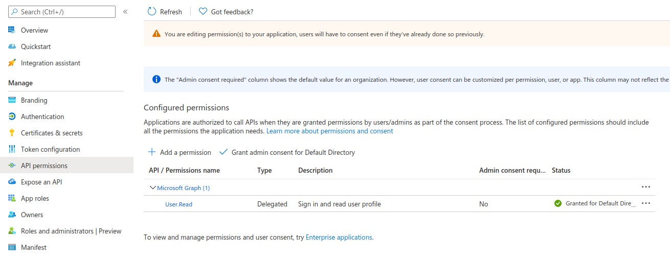This screenshot has height=257, width=670.
Task: Open more options for Microsoft Graph row
Action: pyautogui.click(x=645, y=187)
